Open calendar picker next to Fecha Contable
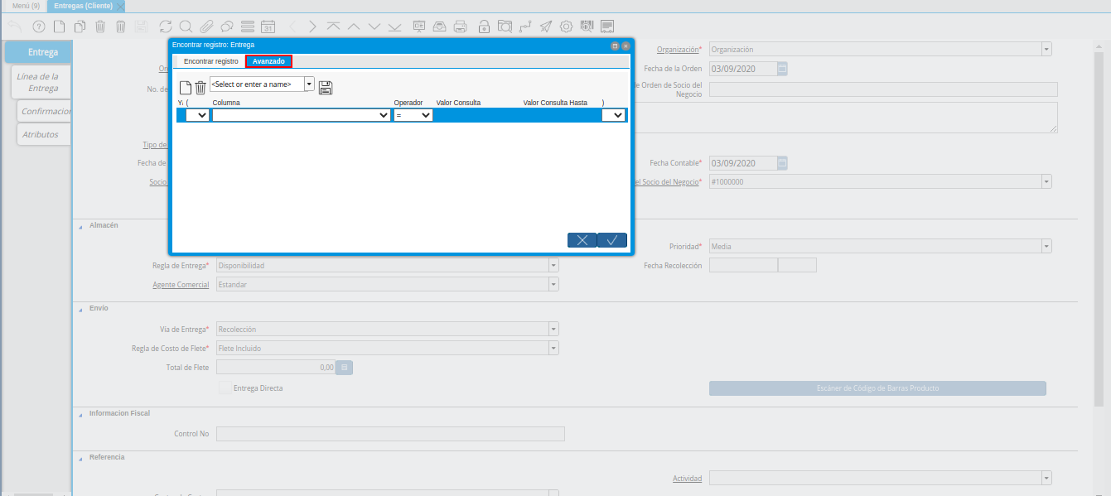1111x496 pixels. click(782, 163)
